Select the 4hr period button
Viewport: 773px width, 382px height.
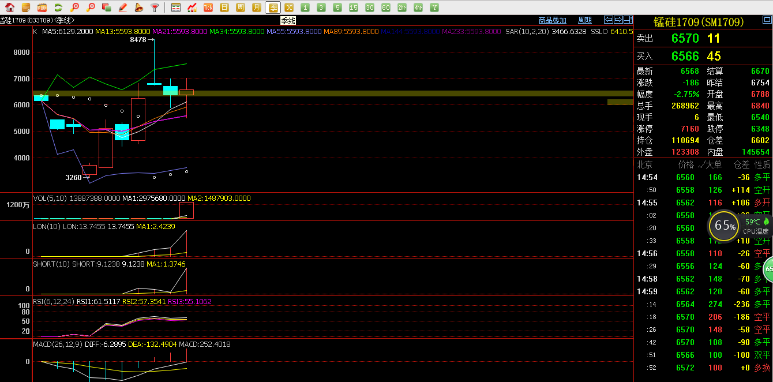coord(418,8)
